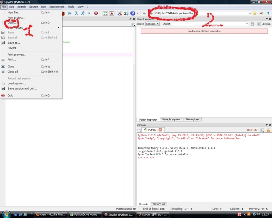
Task: Open the working directory dropdown arrow
Action: [x=251, y=13]
